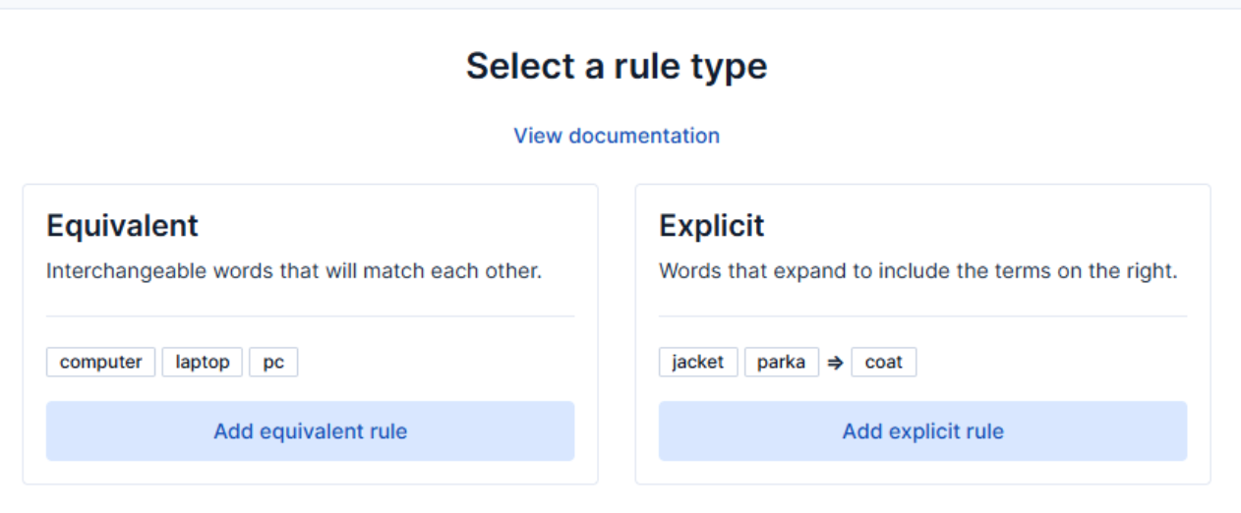Click empty space right of the pc tag
The image size is (1241, 513).
(433, 363)
